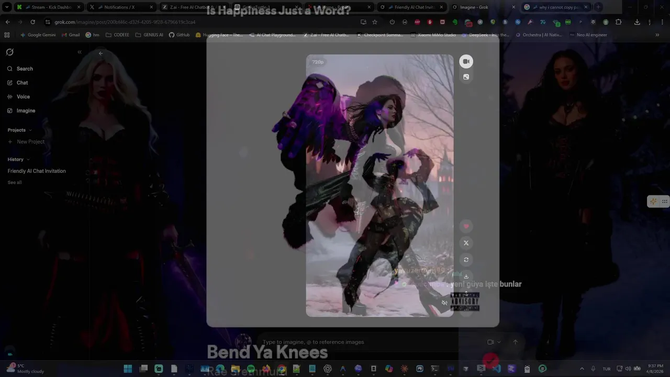
Task: Open the Neo AI engineer bookmark
Action: [x=588, y=35]
